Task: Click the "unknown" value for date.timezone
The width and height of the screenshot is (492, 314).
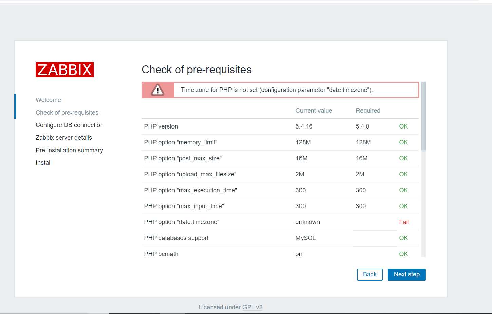Action: click(x=308, y=222)
